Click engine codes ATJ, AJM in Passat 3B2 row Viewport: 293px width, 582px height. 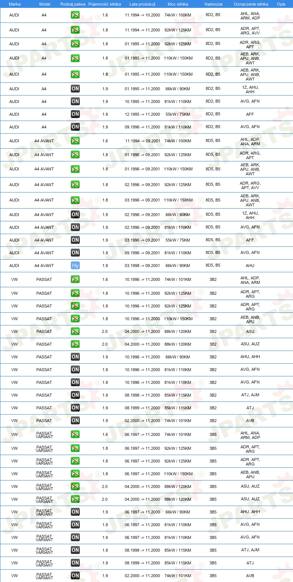[x=250, y=395]
